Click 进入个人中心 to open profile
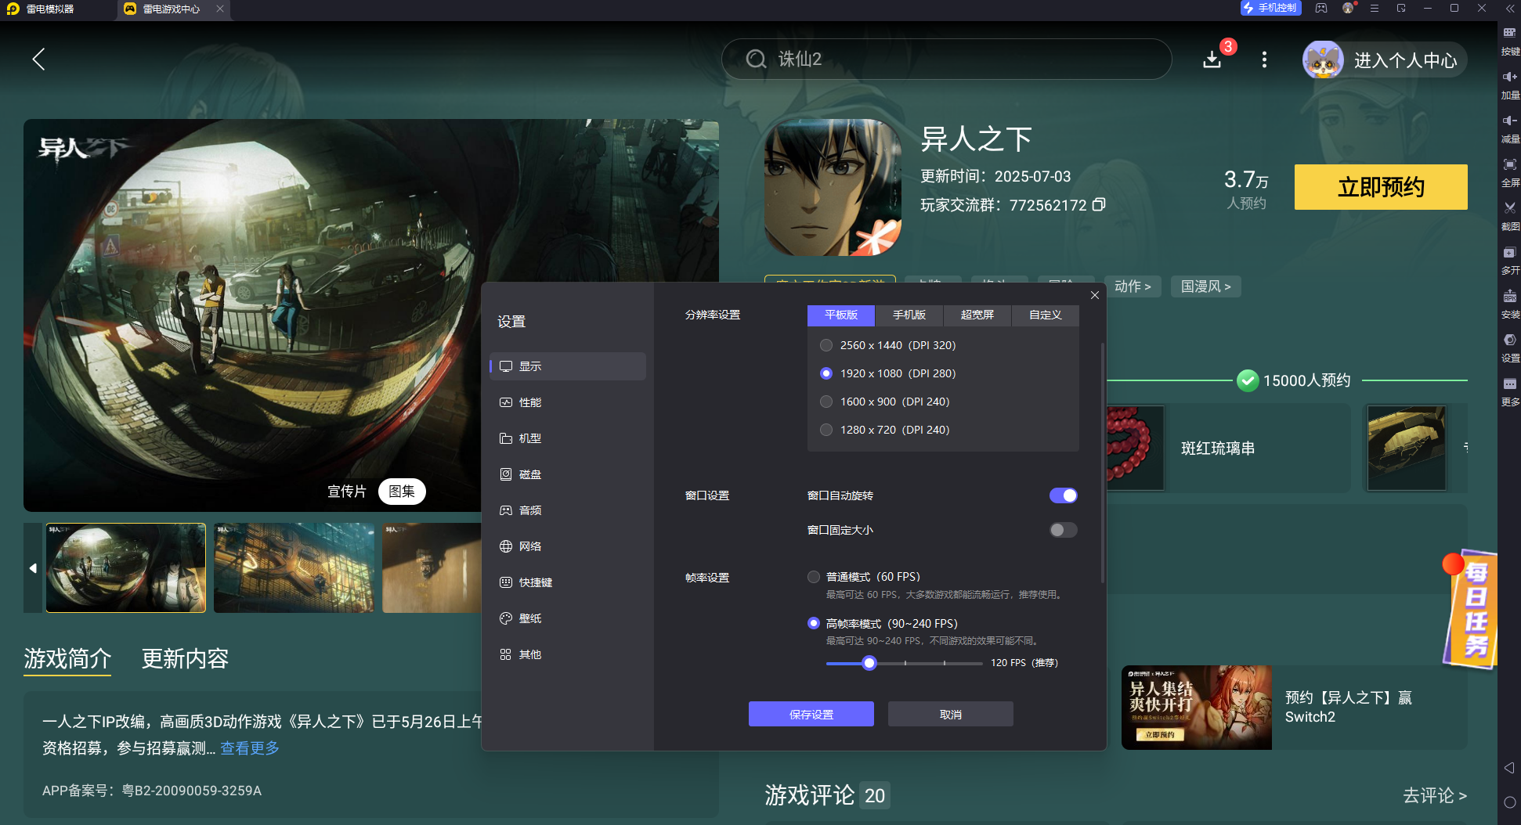The height and width of the screenshot is (825, 1521). (1384, 60)
